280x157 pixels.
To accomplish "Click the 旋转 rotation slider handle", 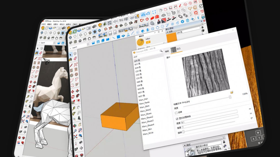I will pos(183,132).
